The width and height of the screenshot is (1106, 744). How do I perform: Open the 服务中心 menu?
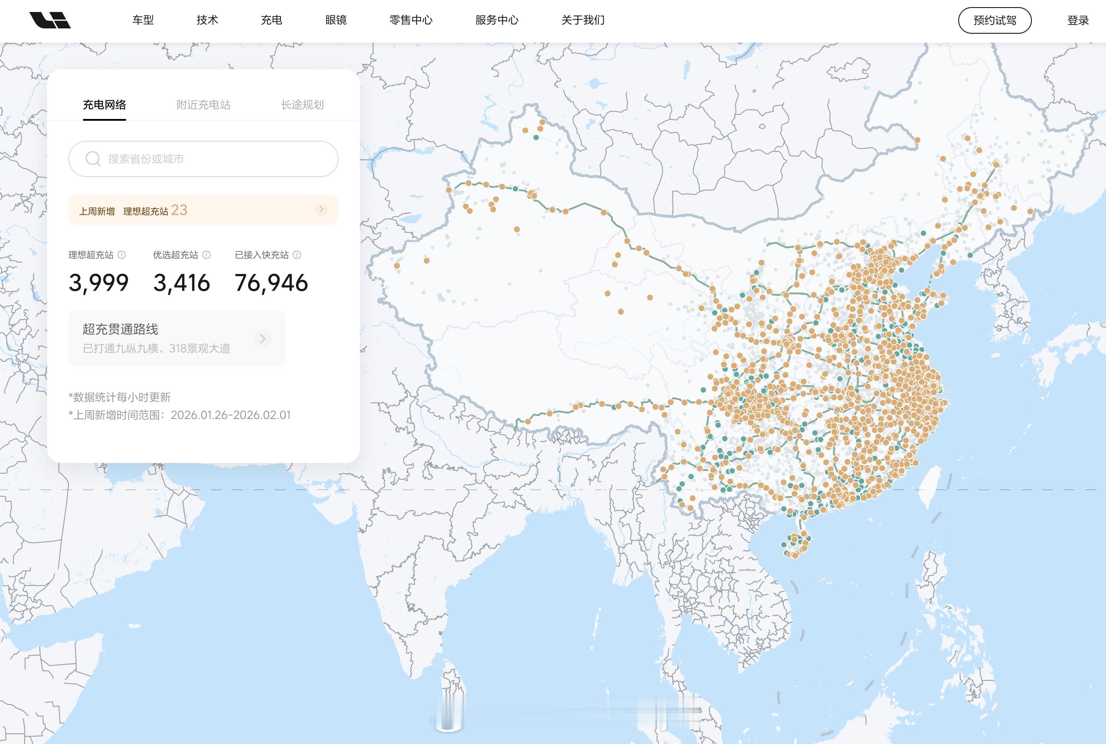pyautogui.click(x=497, y=20)
